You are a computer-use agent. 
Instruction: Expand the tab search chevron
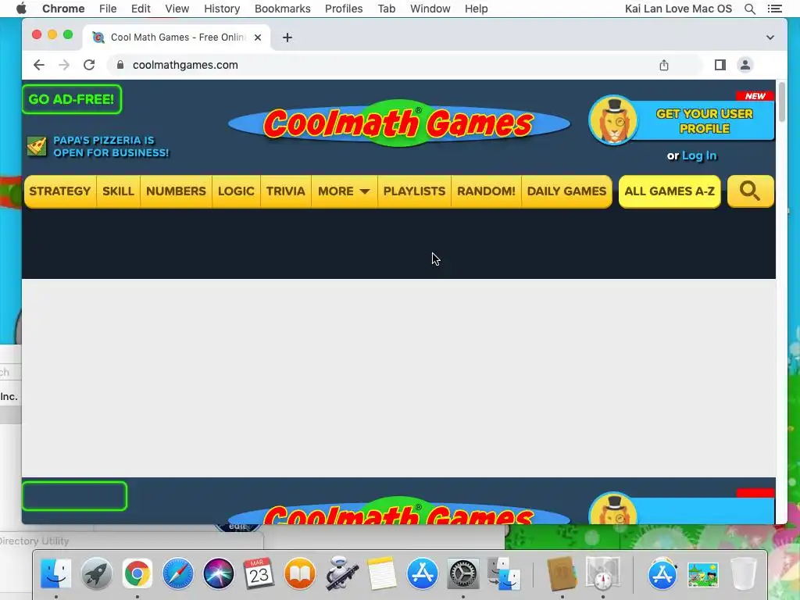[x=770, y=37]
